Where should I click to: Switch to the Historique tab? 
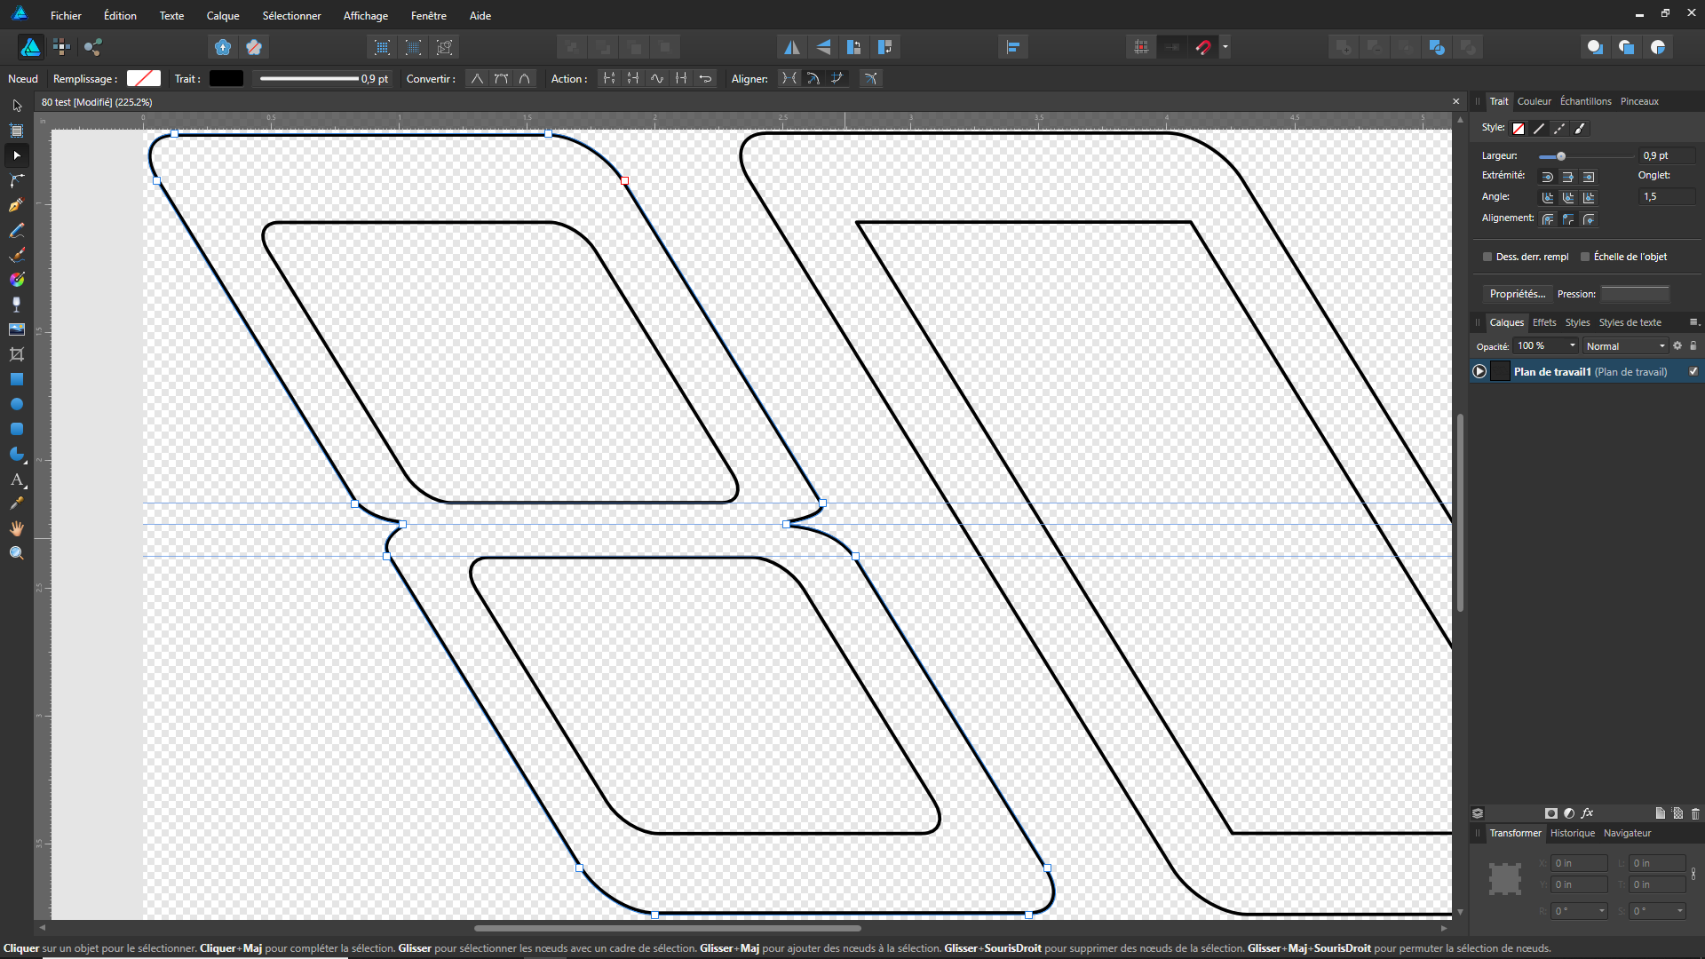tap(1572, 833)
